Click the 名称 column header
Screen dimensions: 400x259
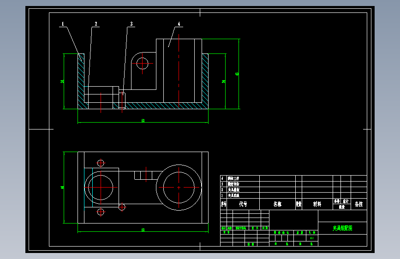pos(277,204)
